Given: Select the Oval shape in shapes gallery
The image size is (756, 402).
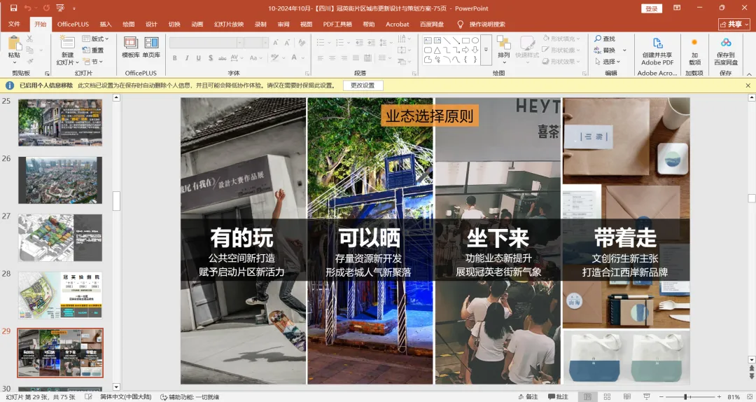Looking at the screenshot, I should (475, 41).
